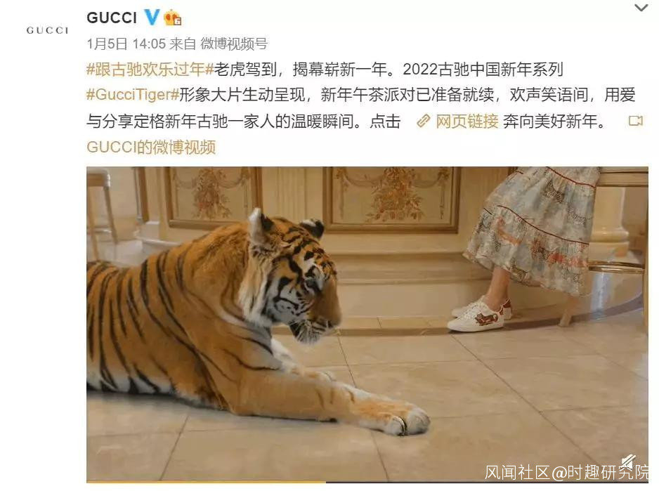Click the 风闻社区@时趣研究院 watermark text
The image size is (659, 491).
tap(566, 472)
